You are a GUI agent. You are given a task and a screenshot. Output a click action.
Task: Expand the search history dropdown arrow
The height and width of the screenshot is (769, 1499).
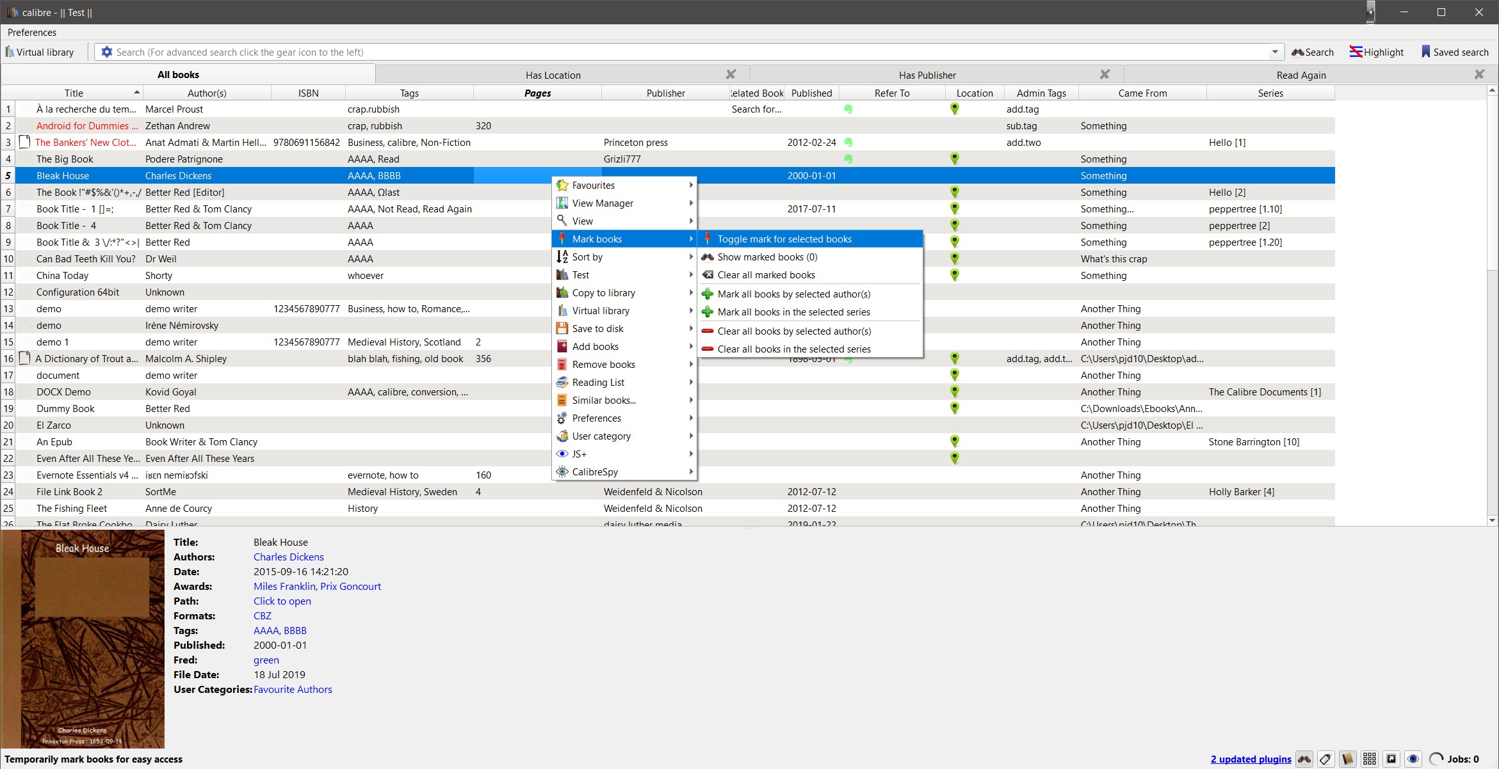tap(1275, 52)
